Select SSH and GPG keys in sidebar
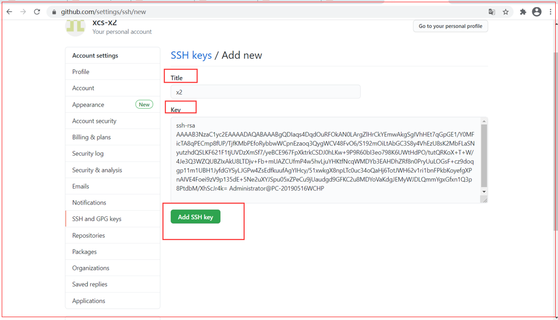Screen dimensions: 558x320 (113, 219)
